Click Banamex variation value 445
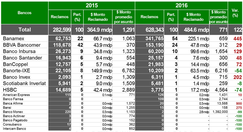This screenshot has height=132, width=243. [238, 39]
